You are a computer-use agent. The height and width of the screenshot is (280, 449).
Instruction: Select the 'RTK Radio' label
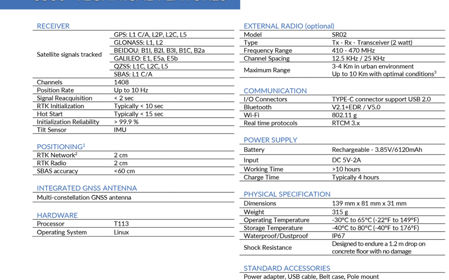coord(51,163)
